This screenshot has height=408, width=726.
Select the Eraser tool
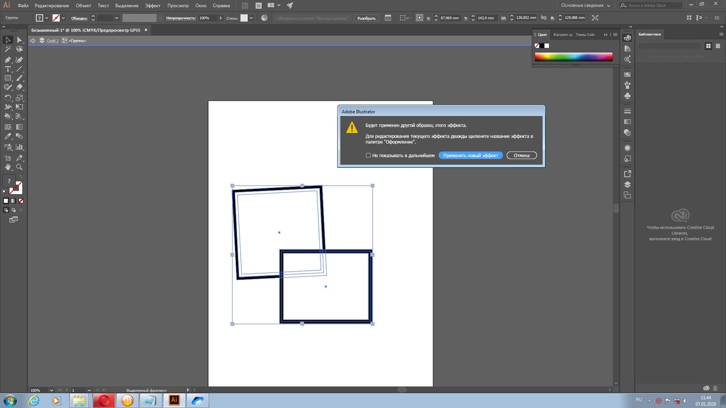(19, 87)
